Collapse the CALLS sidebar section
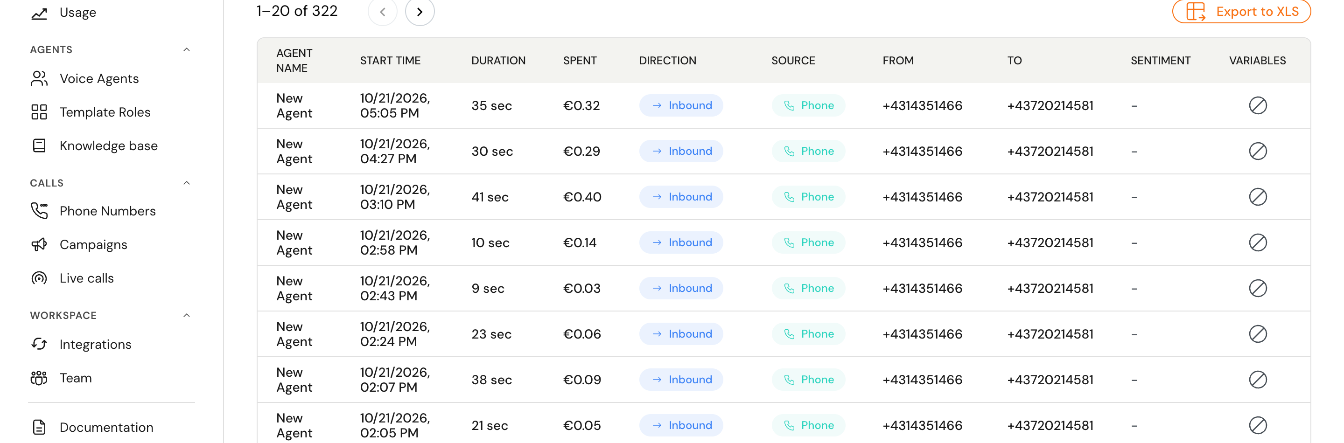 click(x=187, y=183)
